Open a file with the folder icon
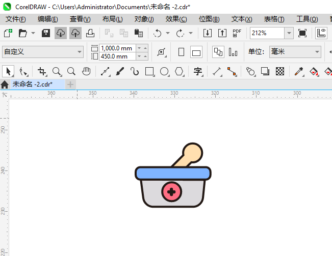The width and height of the screenshot is (332, 256). pos(22,33)
